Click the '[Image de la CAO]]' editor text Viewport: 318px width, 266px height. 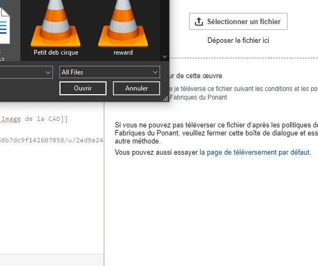(34, 119)
